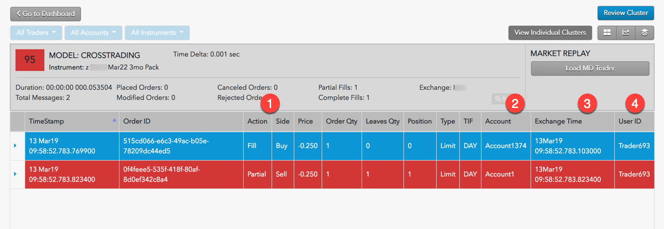
Task: Select the Account1374 cell
Action: (x=506, y=145)
